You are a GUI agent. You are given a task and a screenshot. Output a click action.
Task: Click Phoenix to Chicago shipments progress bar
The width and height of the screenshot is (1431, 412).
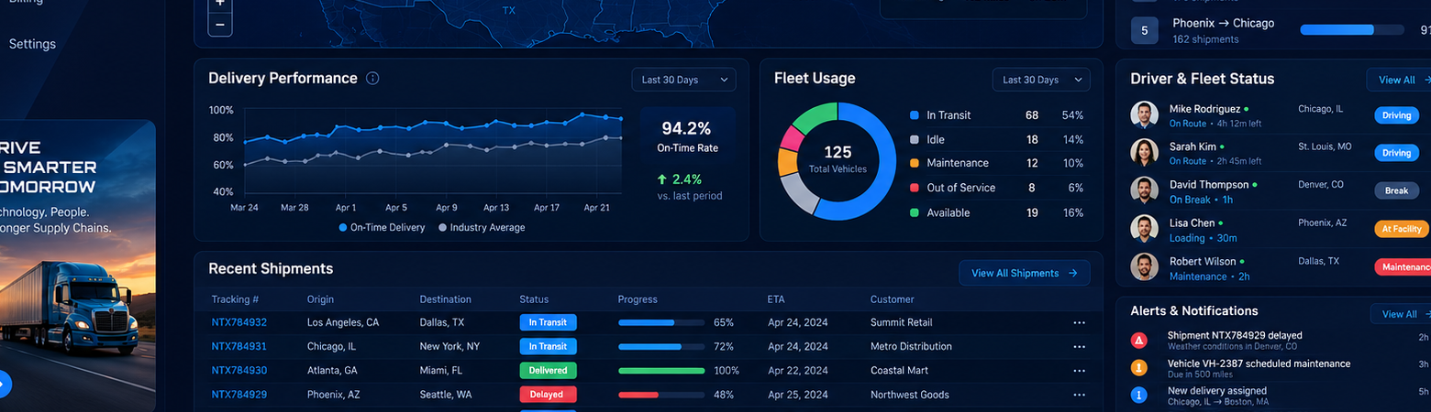point(1352,30)
